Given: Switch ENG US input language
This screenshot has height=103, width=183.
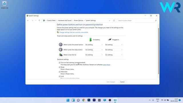Looking at the screenshot, I should [158, 100].
